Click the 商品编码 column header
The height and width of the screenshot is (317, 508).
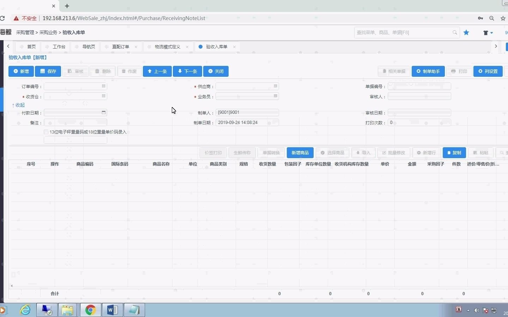pyautogui.click(x=85, y=164)
